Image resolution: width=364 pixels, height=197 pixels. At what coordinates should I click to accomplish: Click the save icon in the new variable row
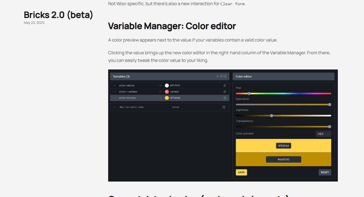click(x=224, y=107)
